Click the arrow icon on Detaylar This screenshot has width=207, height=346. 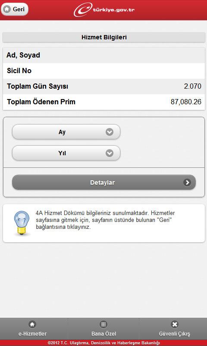coord(187,183)
